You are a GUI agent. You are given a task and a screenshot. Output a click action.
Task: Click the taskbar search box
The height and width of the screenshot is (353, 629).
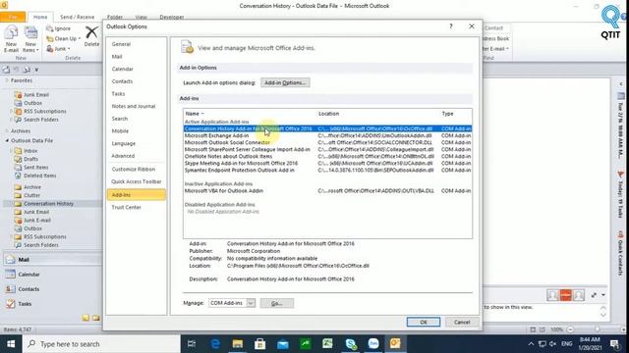[x=101, y=344]
